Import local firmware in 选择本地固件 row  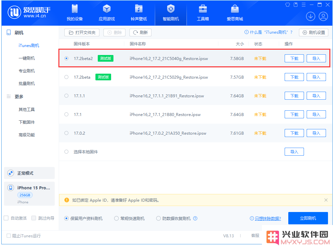[294, 152]
